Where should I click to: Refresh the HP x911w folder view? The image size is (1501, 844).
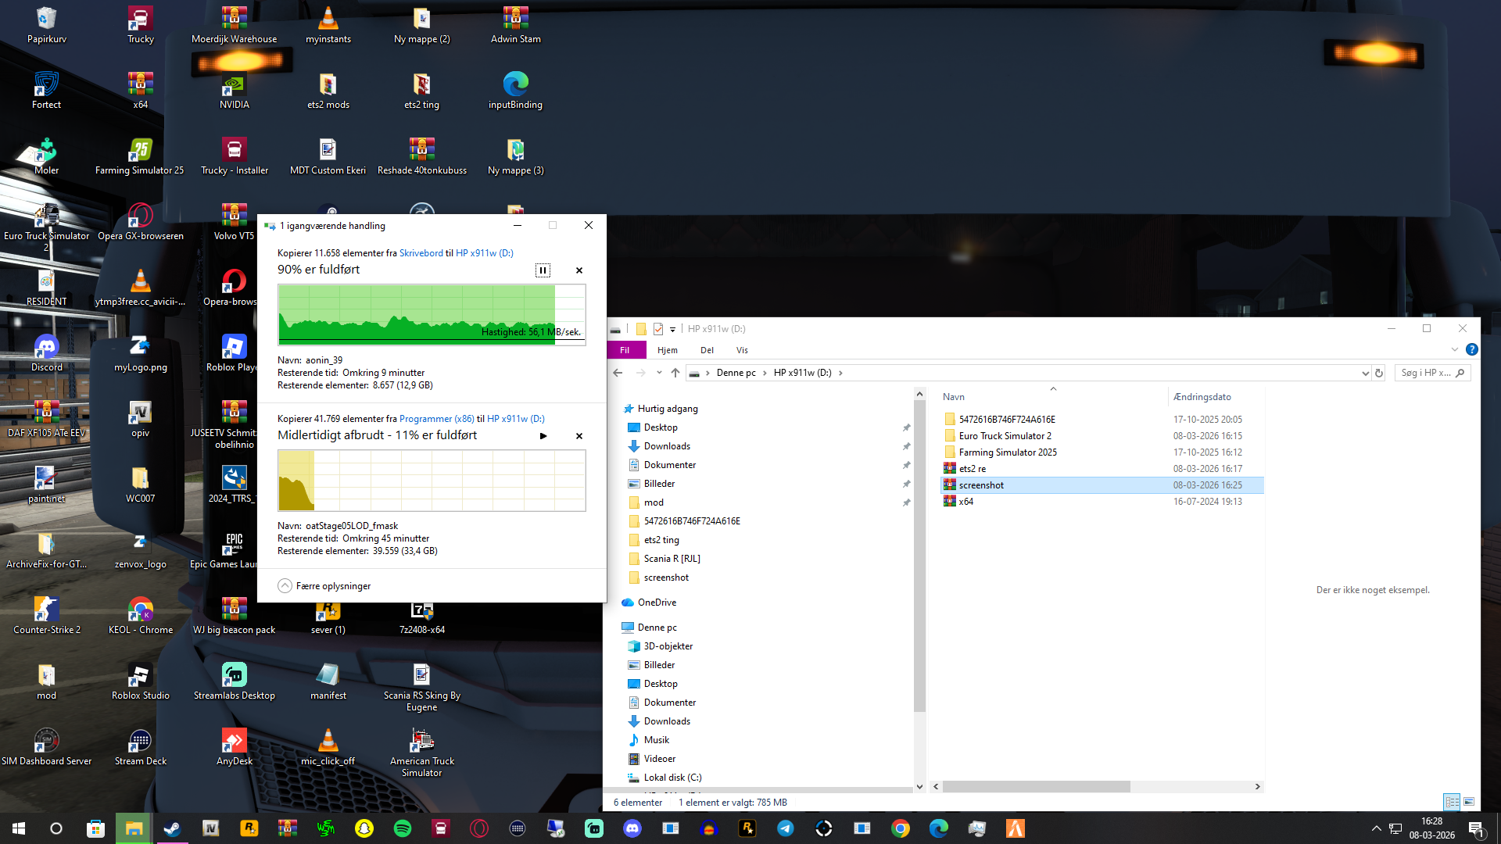click(1379, 374)
